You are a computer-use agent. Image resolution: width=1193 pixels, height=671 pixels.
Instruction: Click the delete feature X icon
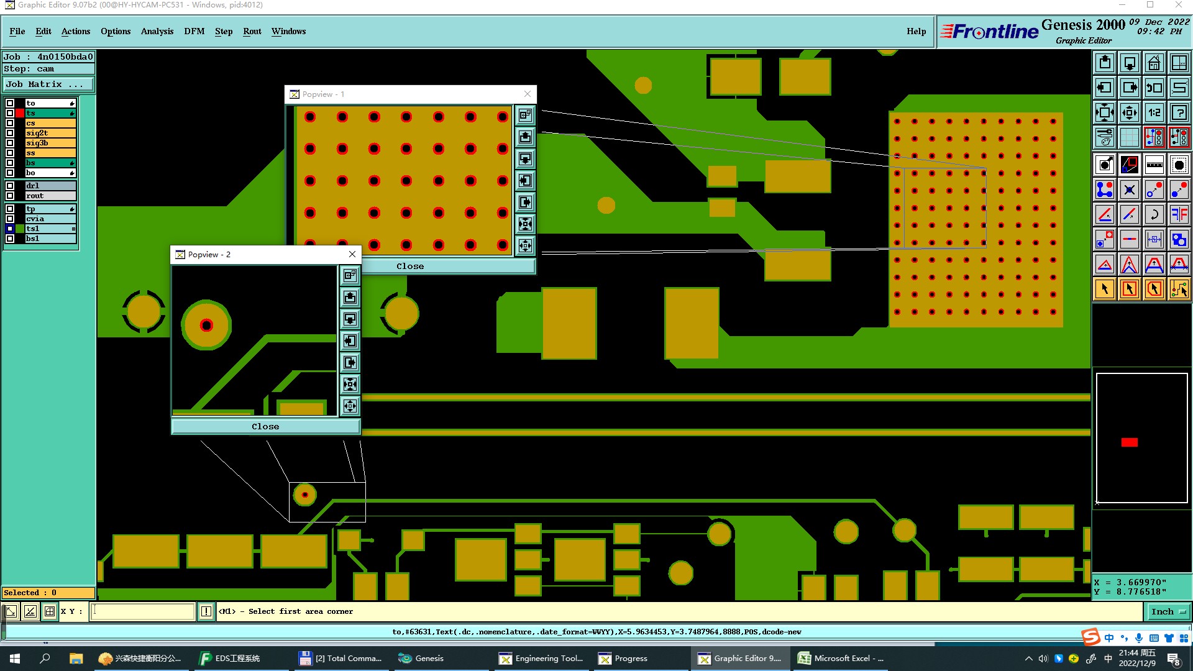click(x=1129, y=189)
